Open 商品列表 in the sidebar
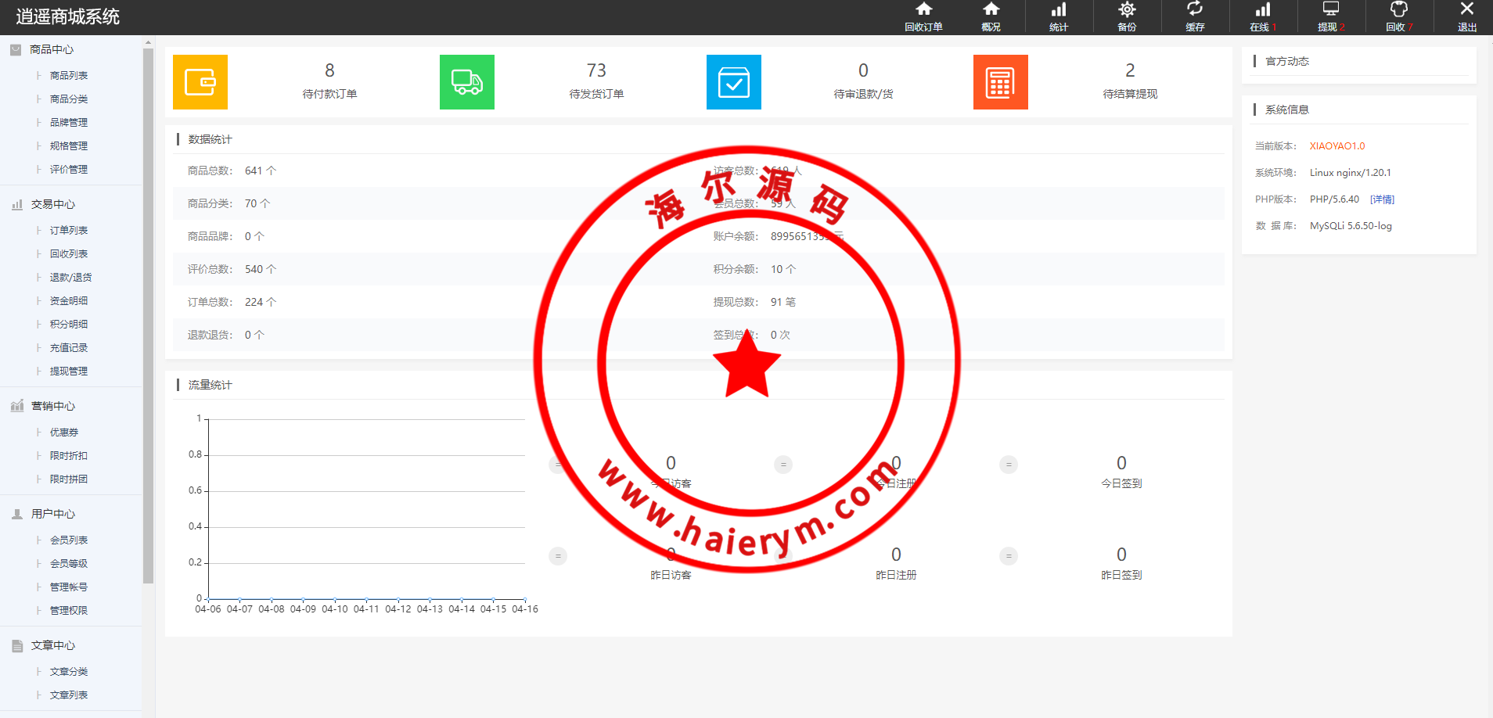 click(69, 76)
